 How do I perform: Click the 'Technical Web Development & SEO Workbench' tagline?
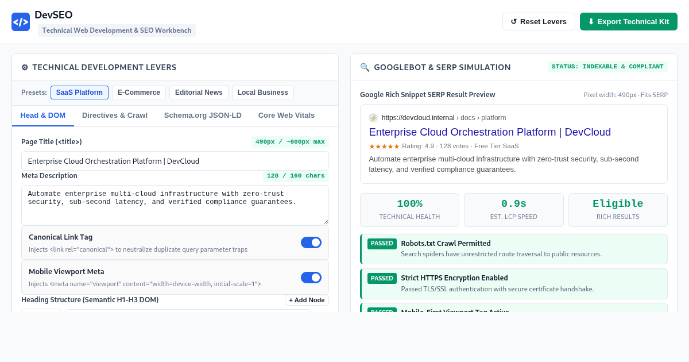click(117, 30)
